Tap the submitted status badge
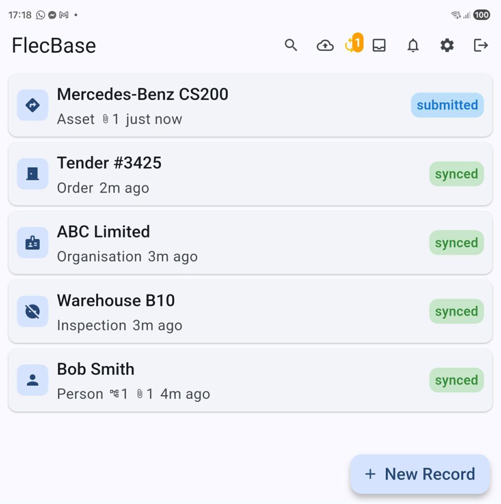The width and height of the screenshot is (501, 504). click(x=447, y=105)
